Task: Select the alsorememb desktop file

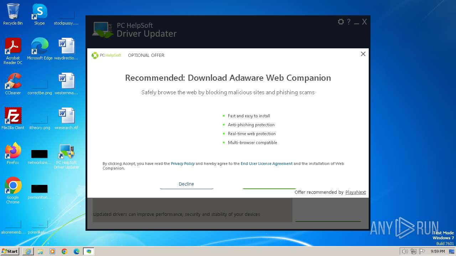Action: [13, 227]
